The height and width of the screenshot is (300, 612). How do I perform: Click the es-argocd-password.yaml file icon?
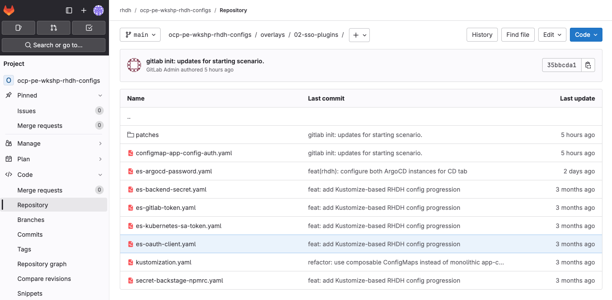coord(130,171)
